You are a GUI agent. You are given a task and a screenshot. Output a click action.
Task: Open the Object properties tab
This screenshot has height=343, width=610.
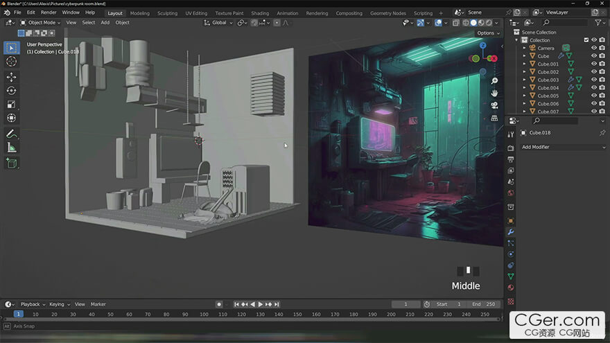point(511,221)
